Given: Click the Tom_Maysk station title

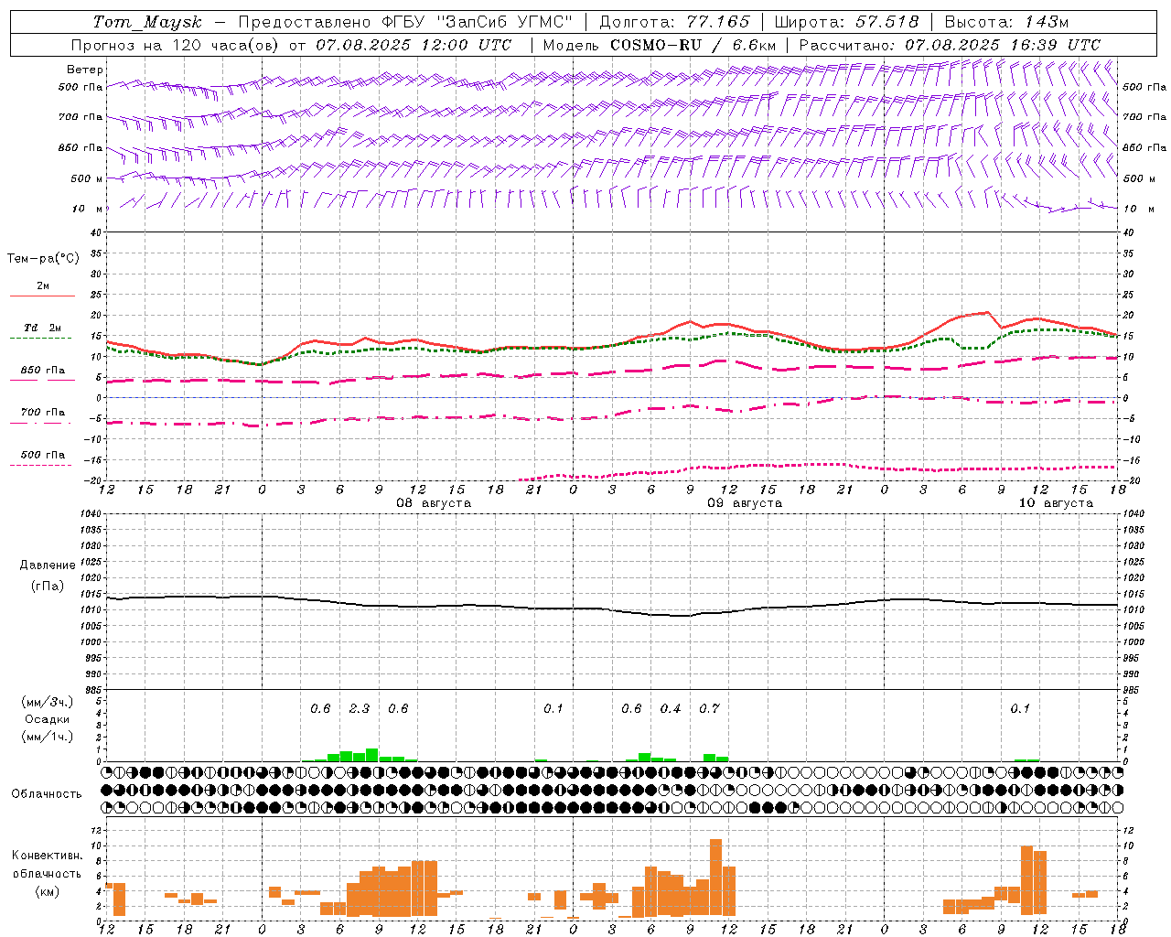Looking at the screenshot, I should click(x=147, y=22).
